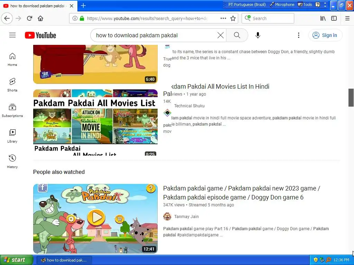Open the Technical Shuku channel link
Screen dimensions: 354x265
(189, 106)
